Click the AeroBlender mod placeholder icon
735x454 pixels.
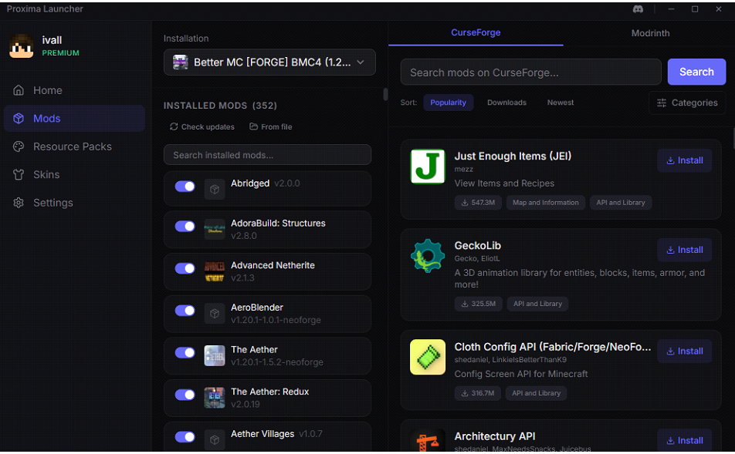click(214, 314)
